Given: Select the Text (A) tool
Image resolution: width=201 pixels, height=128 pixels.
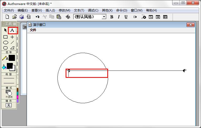Looking at the screenshot, I should (12, 30).
